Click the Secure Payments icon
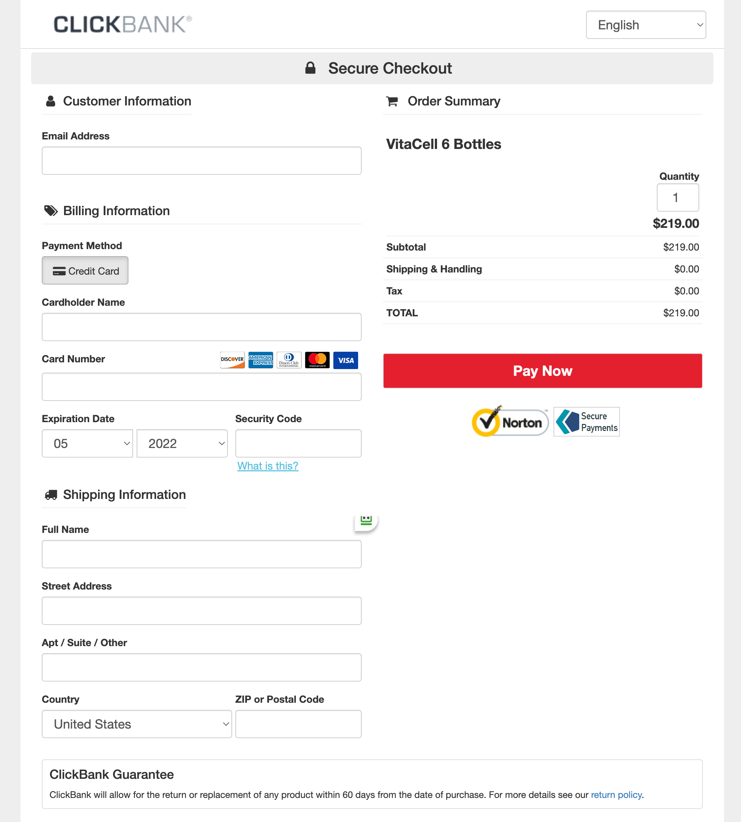This screenshot has width=741, height=822. [x=586, y=421]
